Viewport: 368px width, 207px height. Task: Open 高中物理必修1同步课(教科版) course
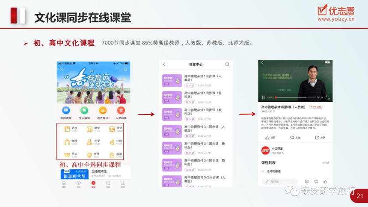[x=196, y=115]
